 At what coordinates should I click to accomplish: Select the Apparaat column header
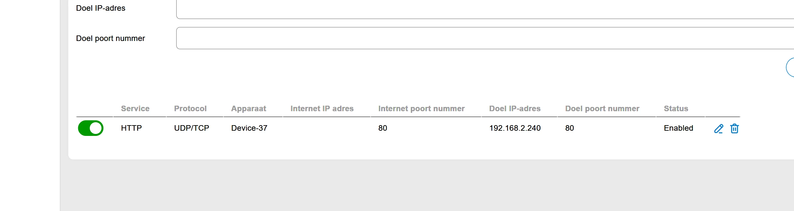(249, 109)
